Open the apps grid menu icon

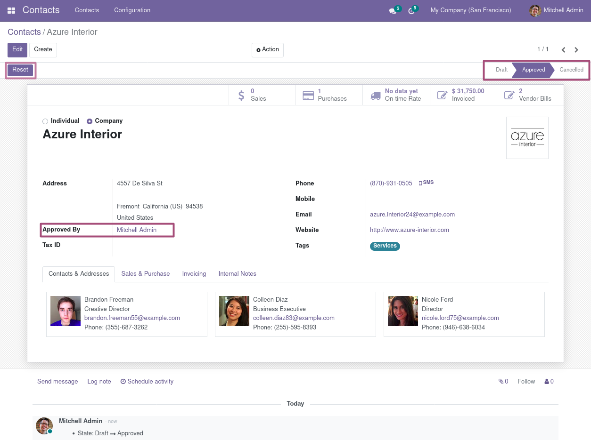(x=11, y=10)
